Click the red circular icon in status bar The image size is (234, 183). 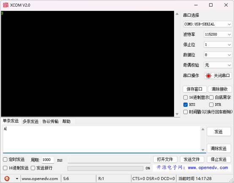tap(7, 178)
